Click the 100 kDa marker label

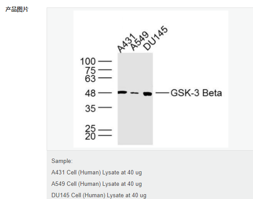pos(88,62)
